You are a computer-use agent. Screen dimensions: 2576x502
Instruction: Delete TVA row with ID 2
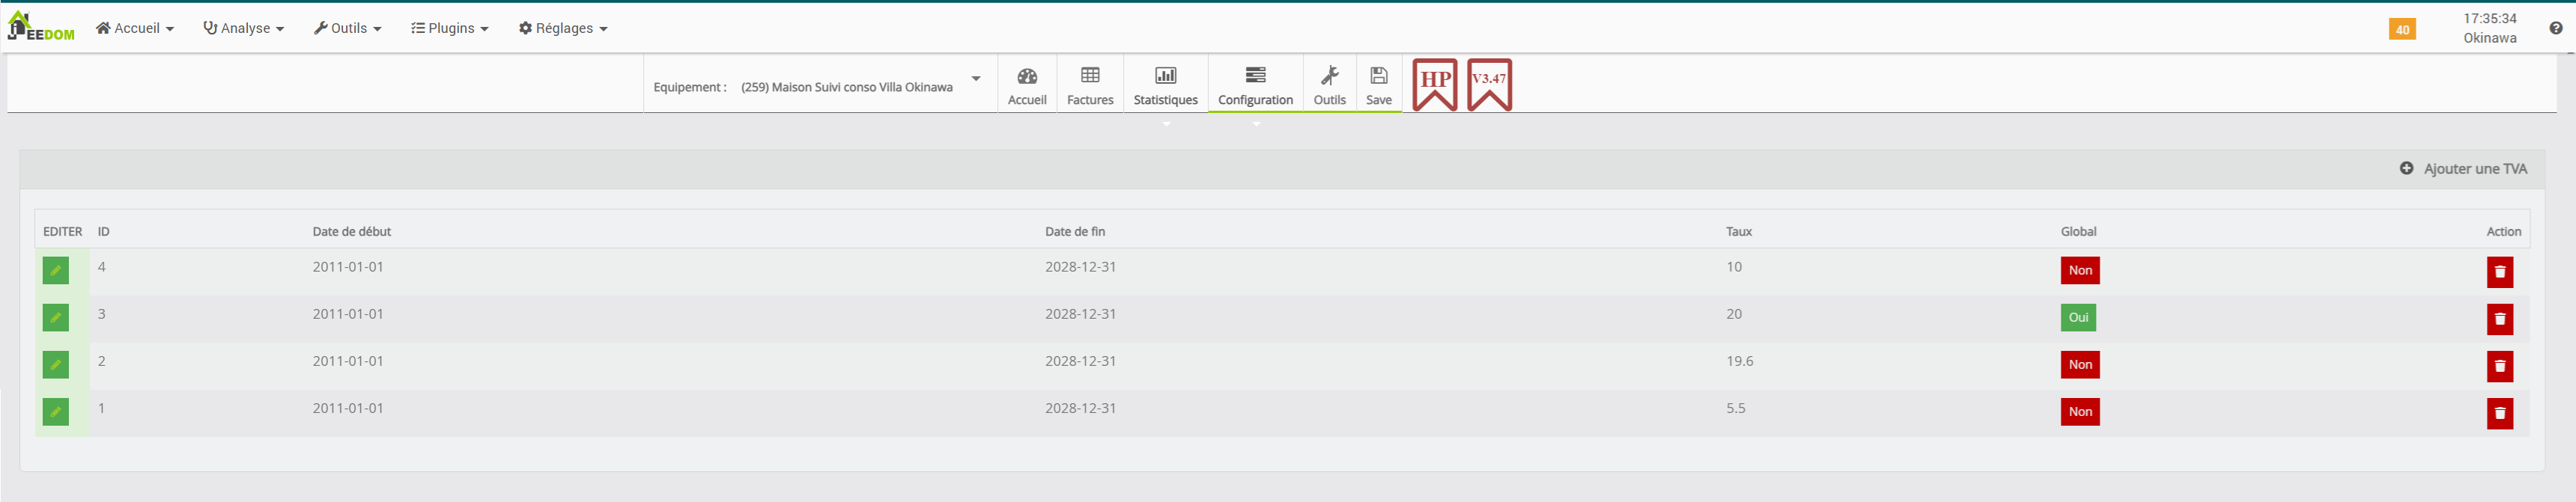click(x=2500, y=366)
